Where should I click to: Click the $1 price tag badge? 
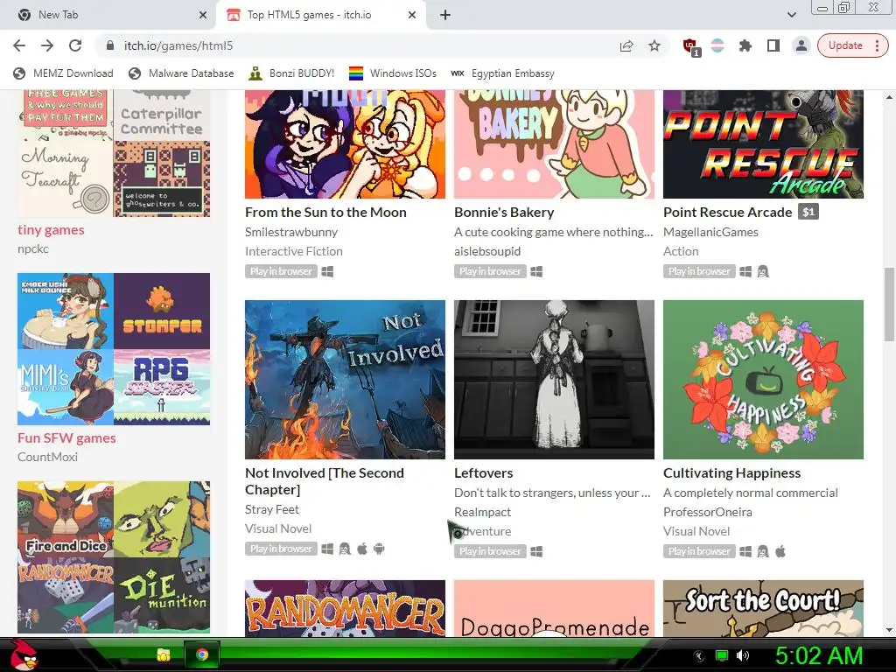(x=808, y=212)
